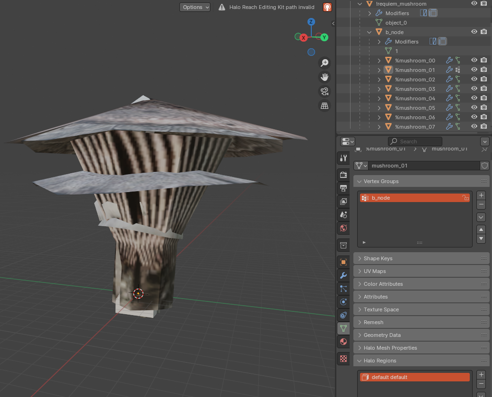Switch perspective/orthographic with grid icon

click(325, 106)
